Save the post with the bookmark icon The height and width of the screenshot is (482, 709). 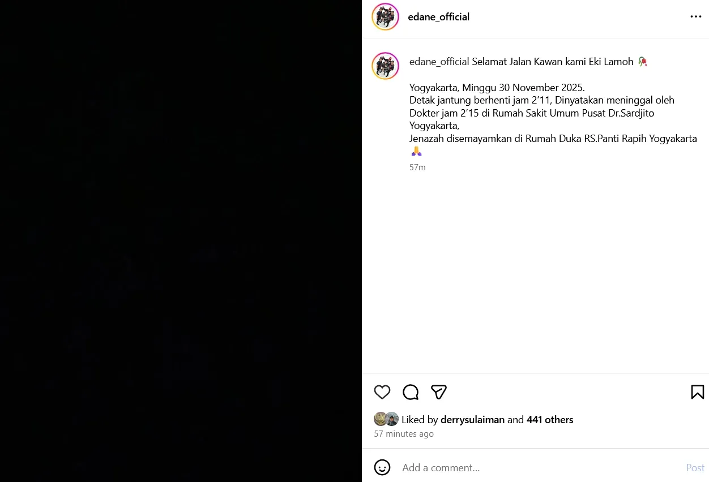698,392
